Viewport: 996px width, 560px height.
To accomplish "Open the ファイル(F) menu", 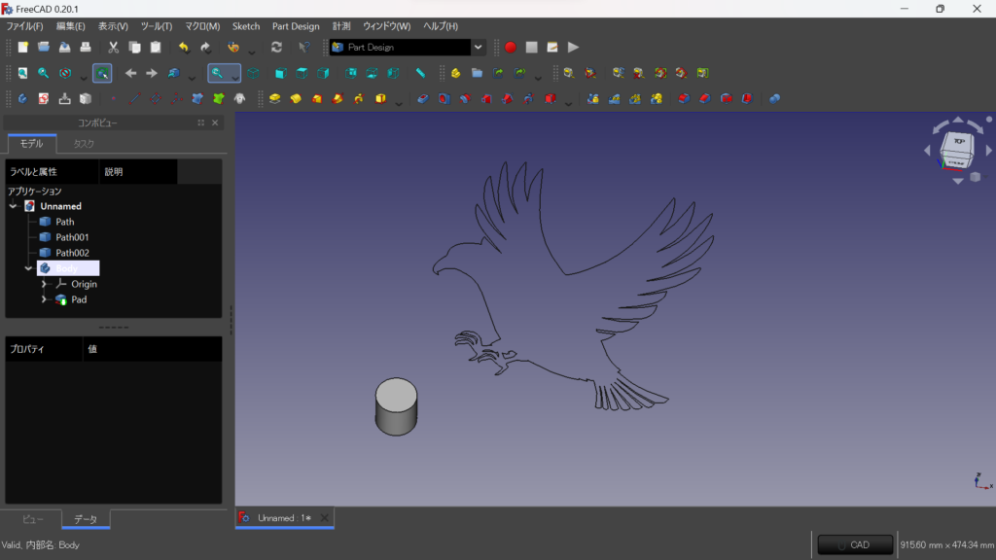I will click(24, 26).
